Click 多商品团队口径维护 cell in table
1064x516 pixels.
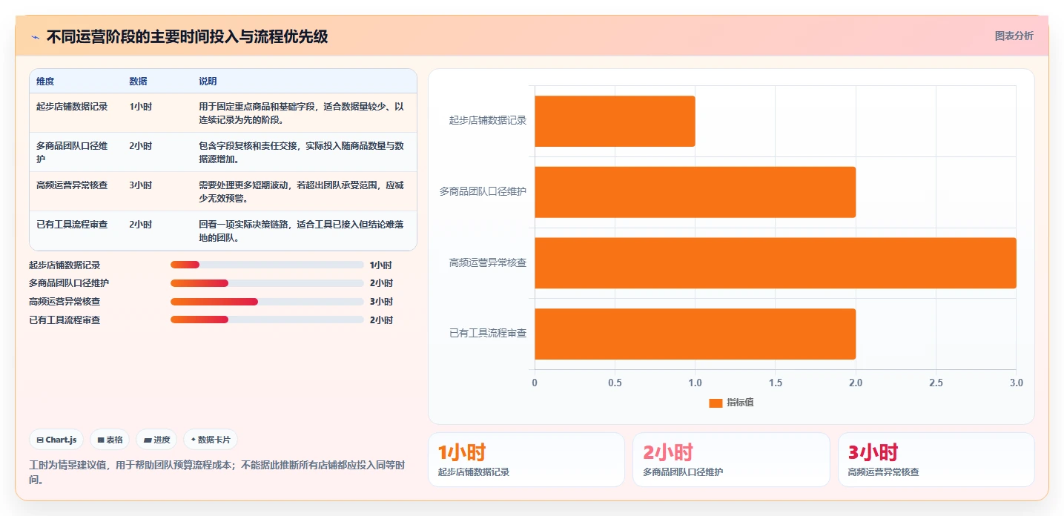tap(72, 153)
